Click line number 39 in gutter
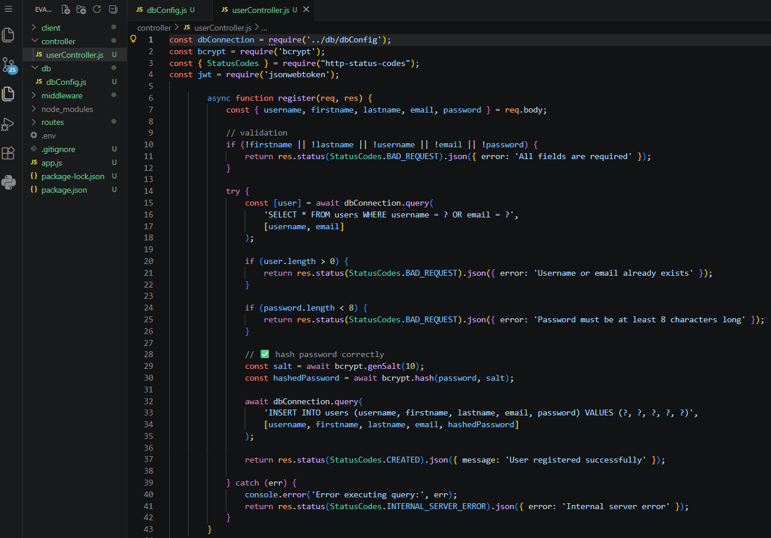The width and height of the screenshot is (771, 538). tap(149, 483)
